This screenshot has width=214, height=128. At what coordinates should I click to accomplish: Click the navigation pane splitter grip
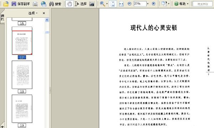pos(50,90)
